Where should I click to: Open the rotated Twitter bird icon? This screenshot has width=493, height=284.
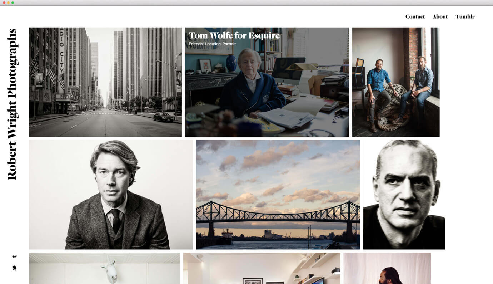click(x=14, y=268)
